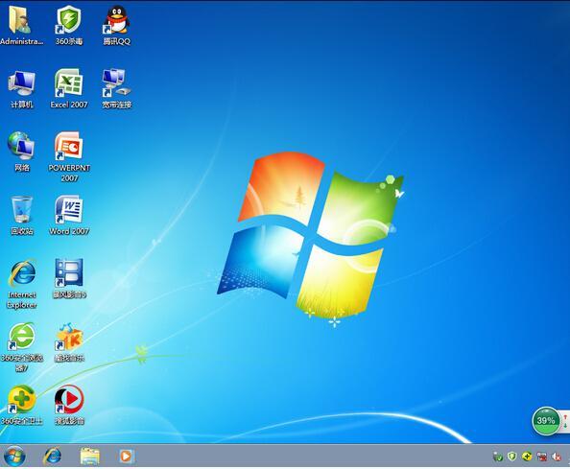This screenshot has height=469, width=570.
Task: Click the safely remove hardware tray icon
Action: point(498,457)
